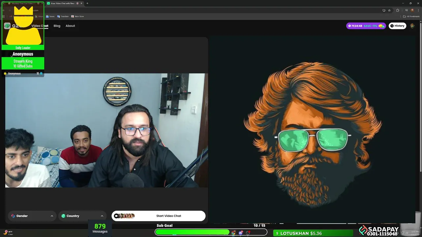Click the remote user's bearded portrait video
Viewport: 422px width, 237px height.
coord(312,130)
